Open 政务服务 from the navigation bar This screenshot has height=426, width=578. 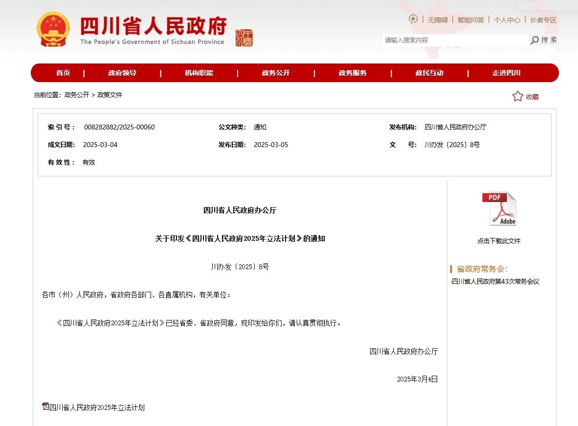pos(353,73)
